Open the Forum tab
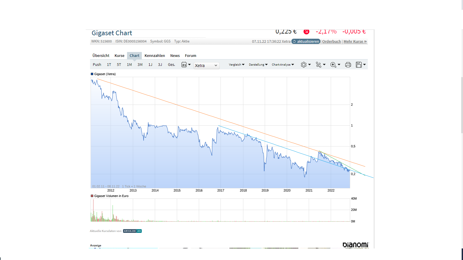This screenshot has width=463, height=260. point(191,56)
